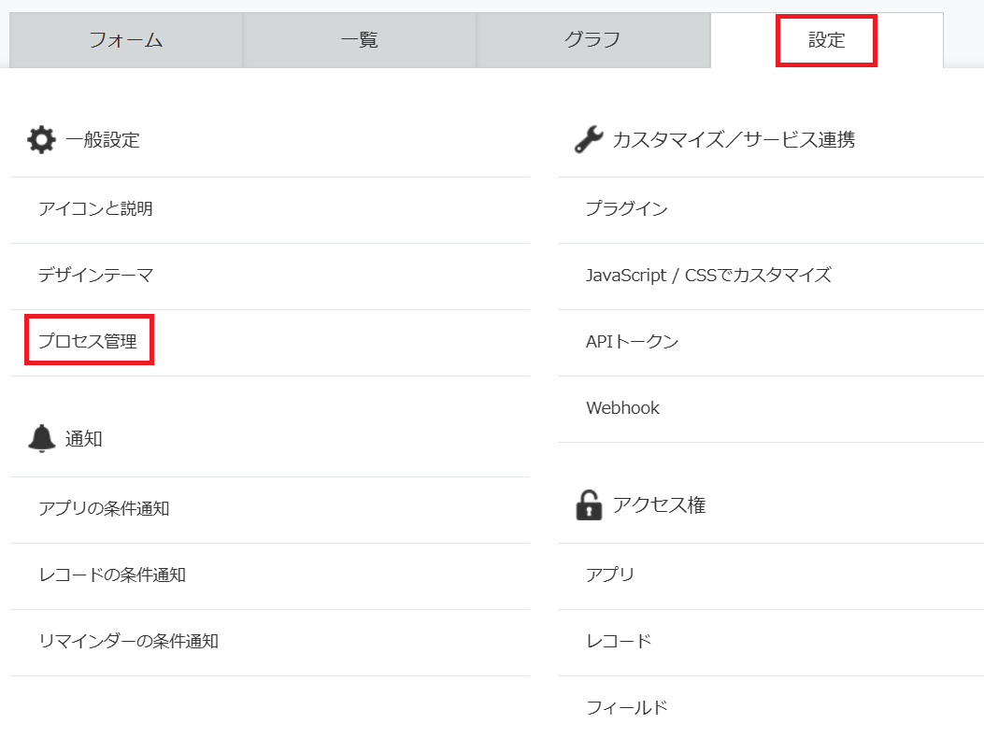Switch to the フォーム tab
Viewport: 984px width, 738px height.
pos(126,40)
